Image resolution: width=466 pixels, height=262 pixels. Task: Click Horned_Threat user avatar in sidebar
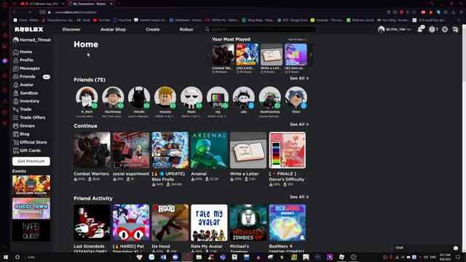pyautogui.click(x=16, y=40)
